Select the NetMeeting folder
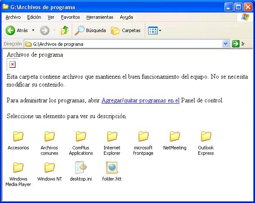 tap(175, 141)
